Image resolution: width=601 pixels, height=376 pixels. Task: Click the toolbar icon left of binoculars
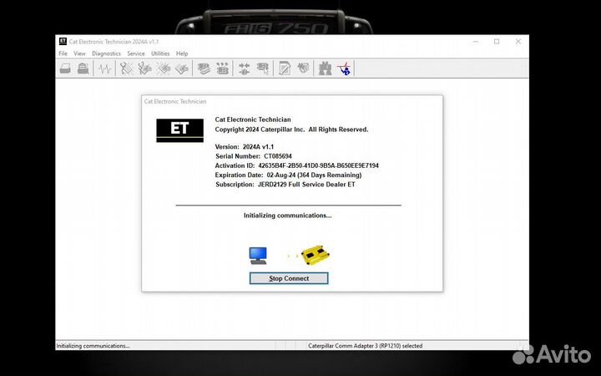[303, 69]
